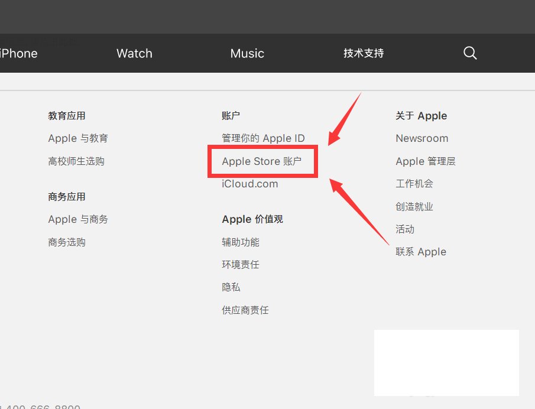Select the 联系 Apple link
This screenshot has height=409, width=535.
(x=421, y=252)
